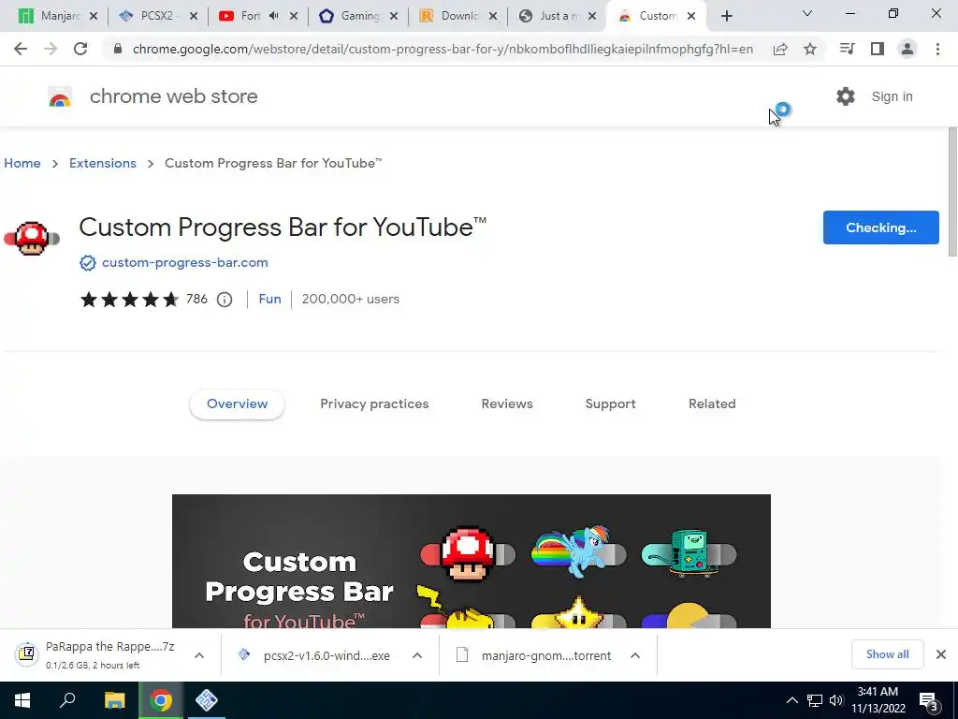This screenshot has height=719, width=958.
Task: Toggle the Chrome side panel icon
Action: (878, 49)
